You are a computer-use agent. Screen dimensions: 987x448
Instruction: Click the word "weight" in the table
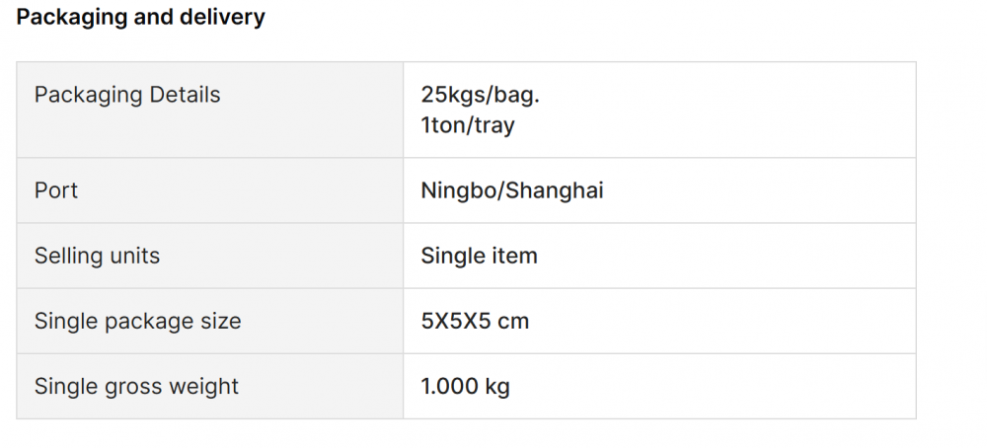click(203, 386)
